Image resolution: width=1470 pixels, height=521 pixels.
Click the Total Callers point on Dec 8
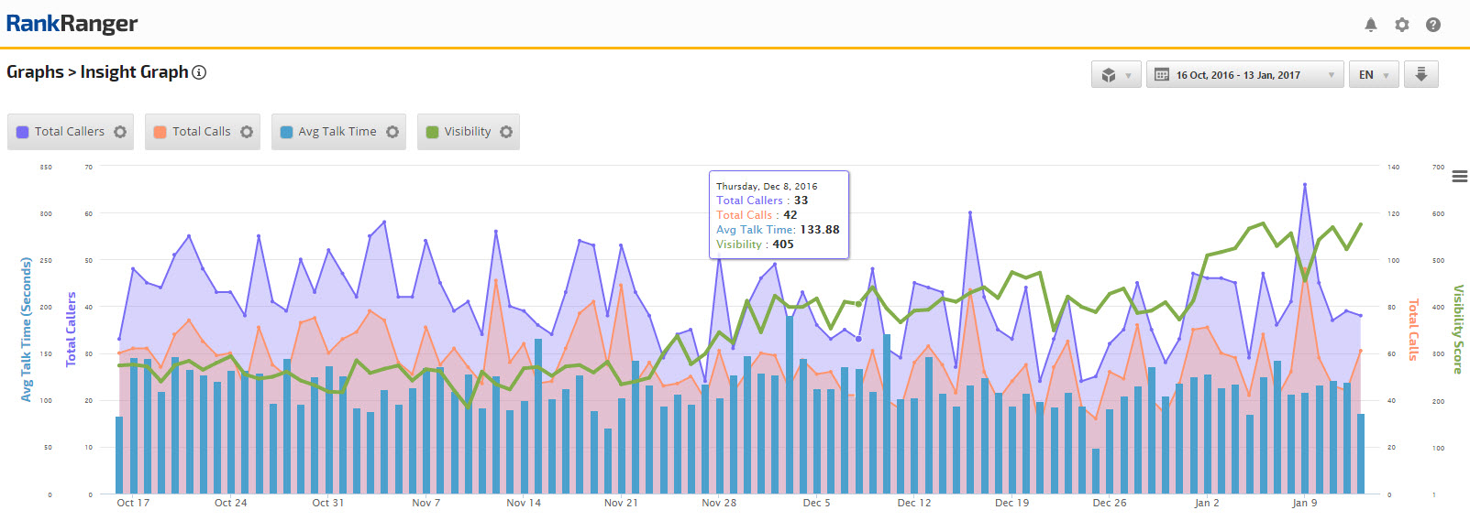click(858, 339)
